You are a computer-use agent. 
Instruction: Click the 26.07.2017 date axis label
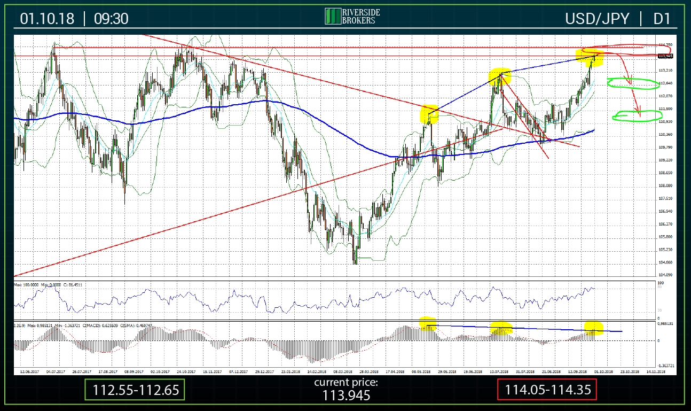(82, 371)
